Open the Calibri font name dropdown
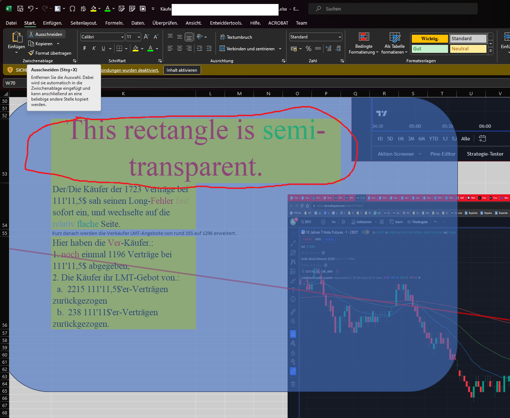Viewport: 510px width, 418px height. [122, 37]
